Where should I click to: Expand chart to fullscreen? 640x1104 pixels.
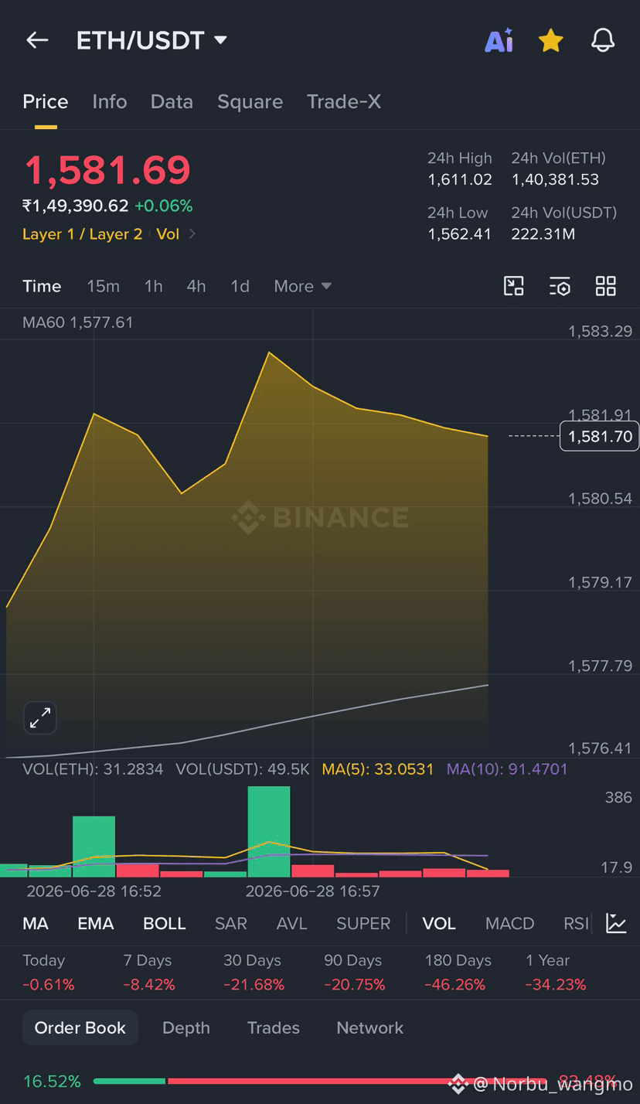[39, 718]
